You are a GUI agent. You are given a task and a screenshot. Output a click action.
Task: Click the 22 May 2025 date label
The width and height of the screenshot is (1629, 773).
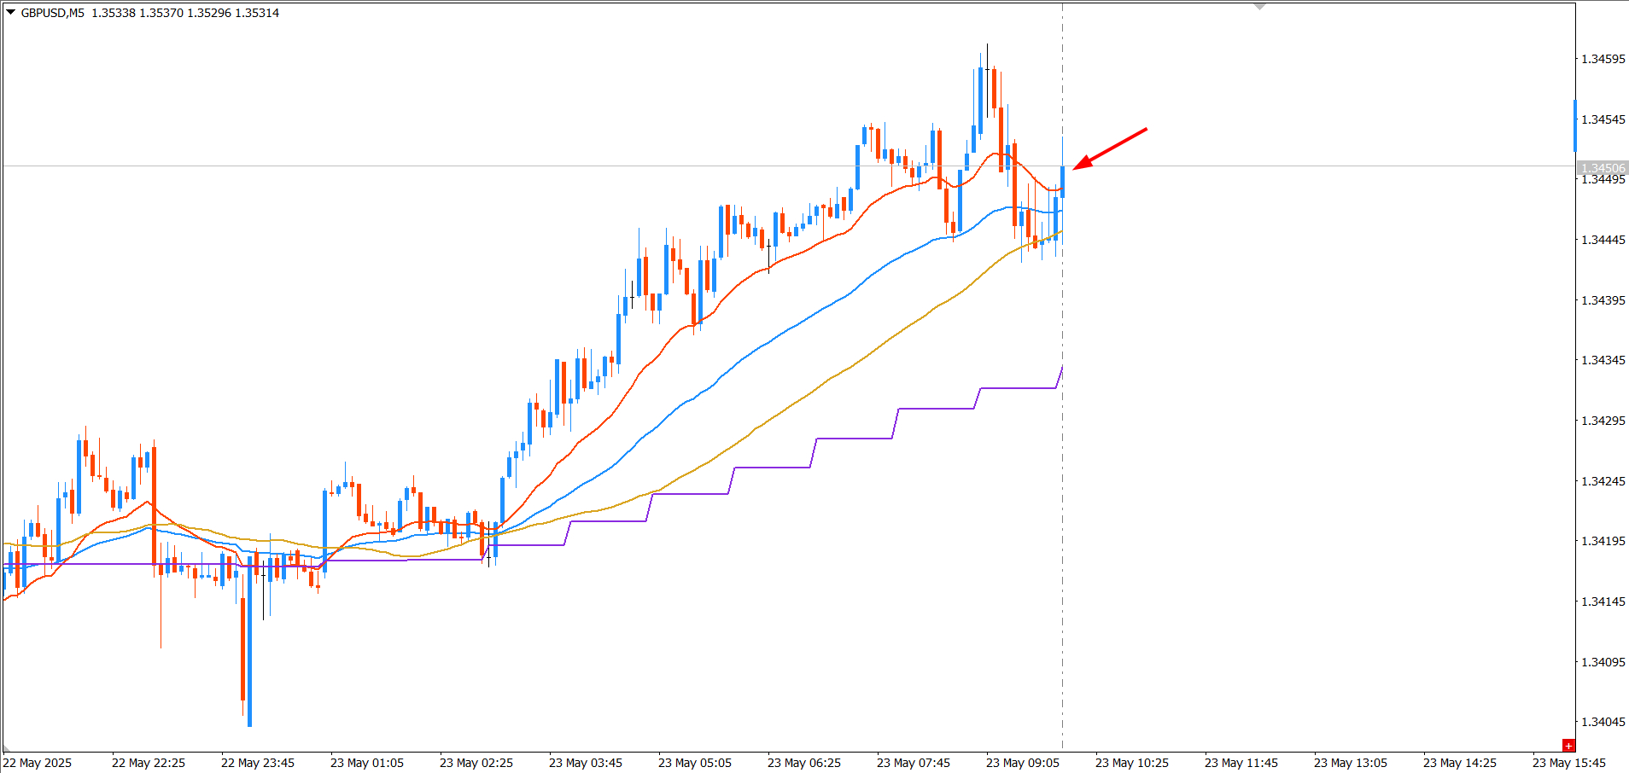(38, 763)
